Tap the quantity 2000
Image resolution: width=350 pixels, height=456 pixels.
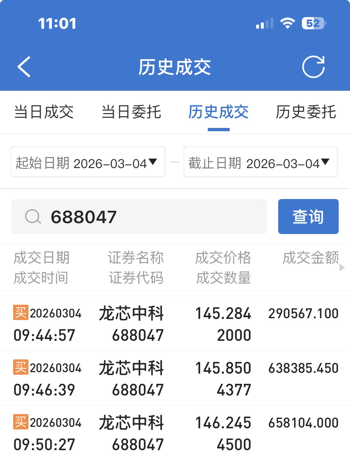(234, 335)
